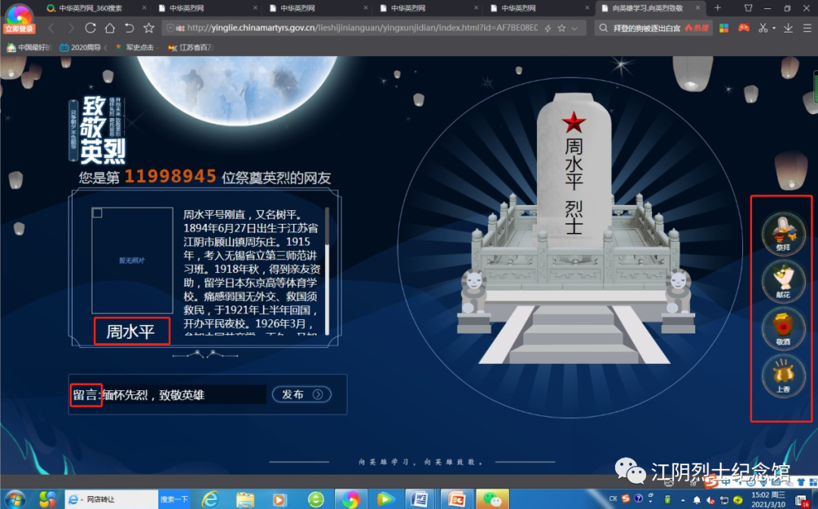
Task: Reload the page with the refresh icon
Action: tap(90, 28)
